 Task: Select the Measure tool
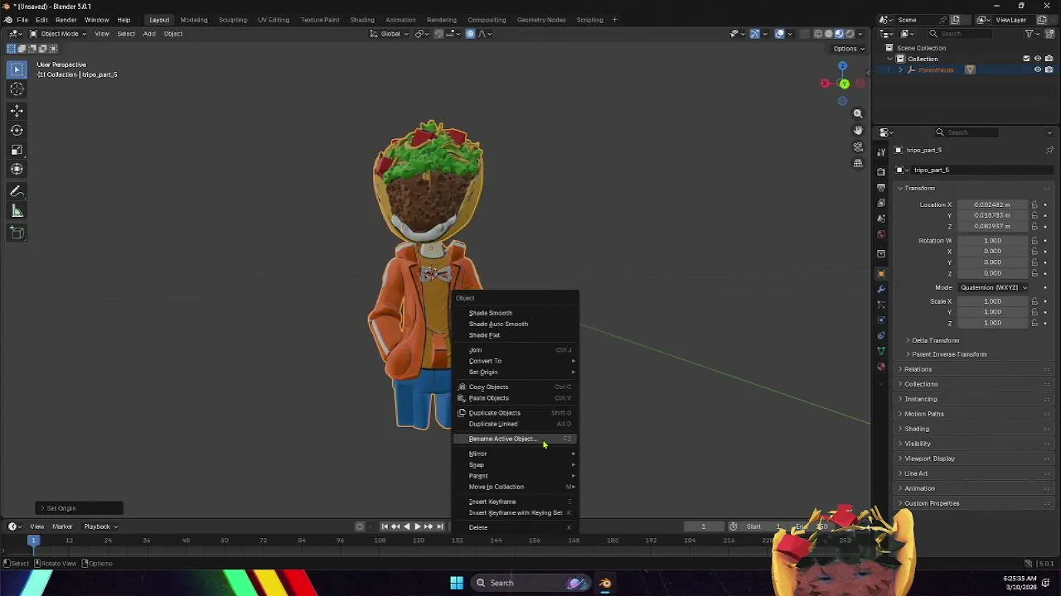[x=17, y=212]
